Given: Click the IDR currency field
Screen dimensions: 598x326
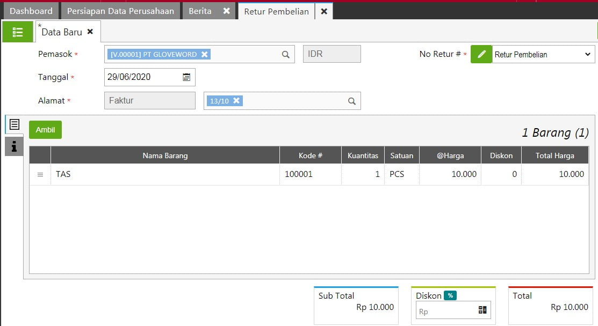Looking at the screenshot, I should [332, 54].
